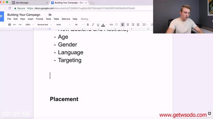
Task: Click the move-to-folder icon beside title
Action: [x=50, y=15]
